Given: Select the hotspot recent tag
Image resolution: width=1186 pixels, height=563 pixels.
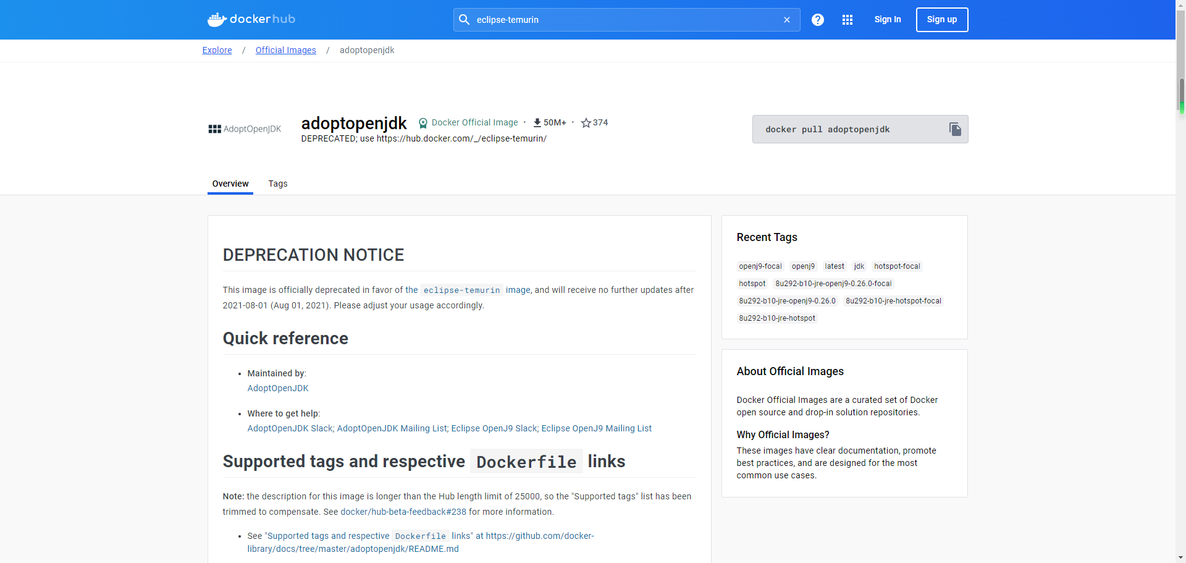Looking at the screenshot, I should coord(752,284).
